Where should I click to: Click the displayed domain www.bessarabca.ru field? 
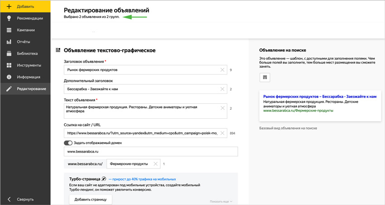point(151,152)
